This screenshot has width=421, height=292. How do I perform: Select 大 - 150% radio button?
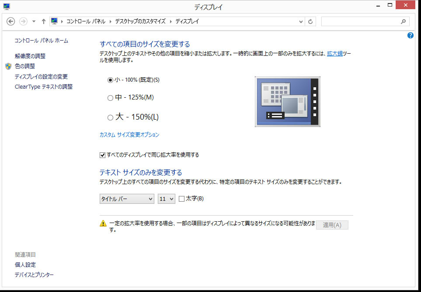tap(110, 117)
